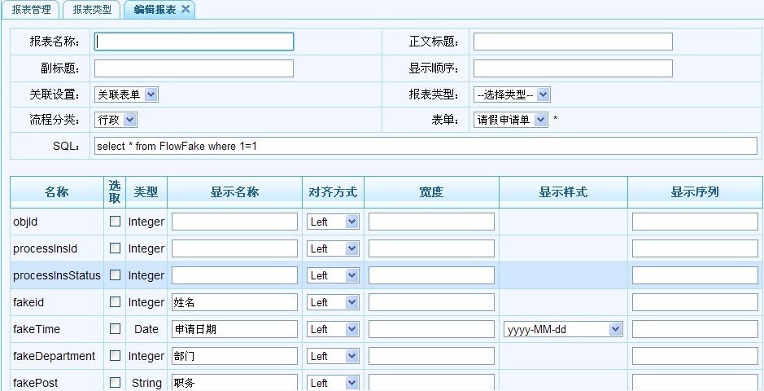The height and width of the screenshot is (391, 764).
Task: Click the 显示顺序 input field
Action: click(573, 68)
